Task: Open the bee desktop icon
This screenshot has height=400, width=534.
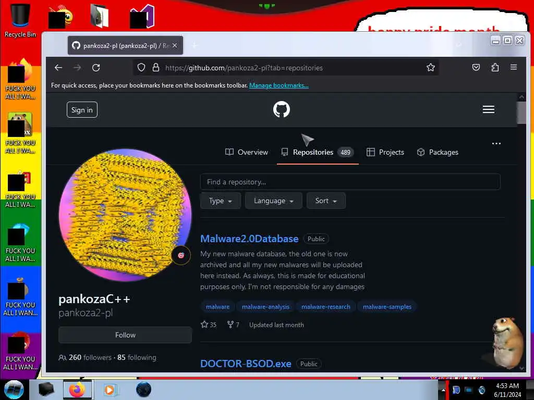Action: click(x=60, y=17)
